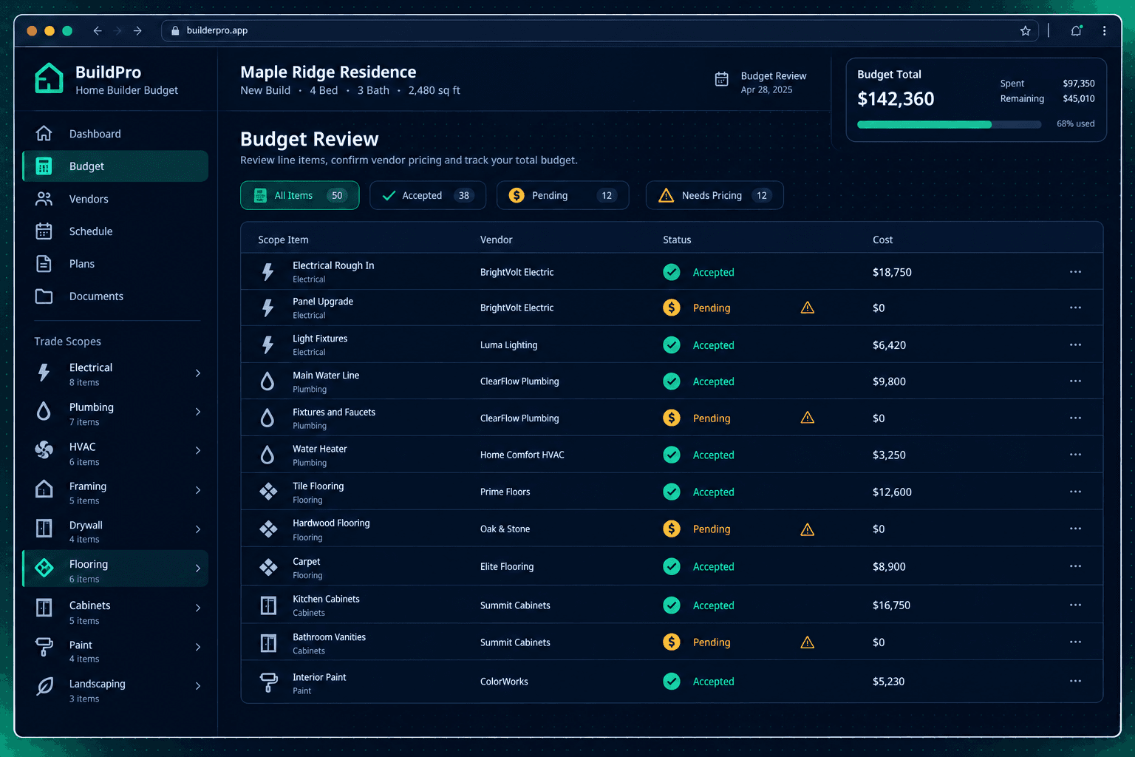Click the BuildPro house logo icon
This screenshot has height=757, width=1135.
(x=49, y=78)
